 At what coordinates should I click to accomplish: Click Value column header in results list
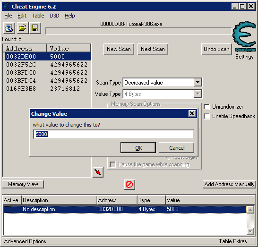tap(69, 49)
